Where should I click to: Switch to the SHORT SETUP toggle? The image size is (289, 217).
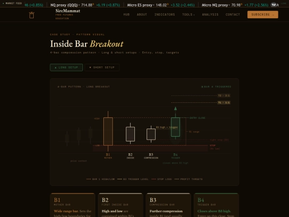[102, 68]
